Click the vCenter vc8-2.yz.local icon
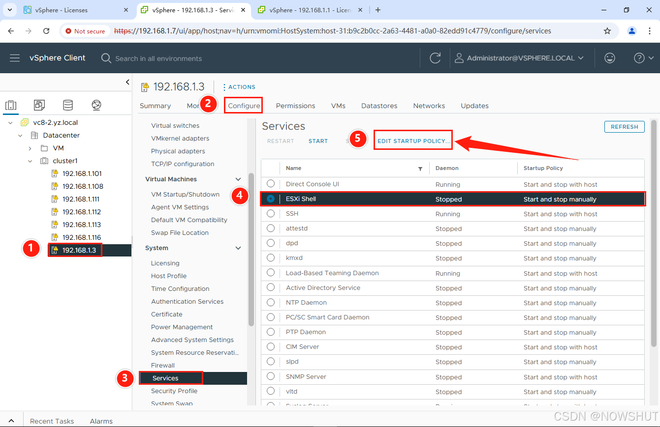This screenshot has height=427, width=660. [24, 122]
